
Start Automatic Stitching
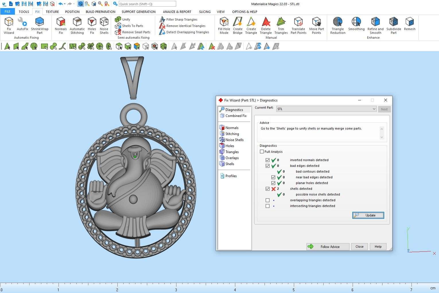(77, 25)
